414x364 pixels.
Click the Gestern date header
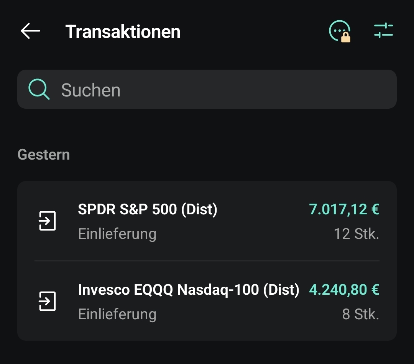click(x=44, y=155)
